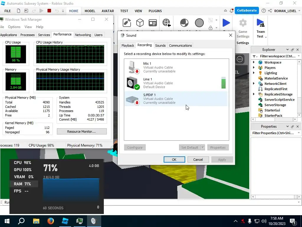Screen dimensions: 302x227
Task: Open the Action Center notification icon
Action: tap(293, 221)
